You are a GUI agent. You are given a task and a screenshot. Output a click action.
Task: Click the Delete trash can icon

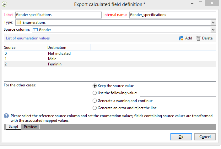[x=198, y=38]
